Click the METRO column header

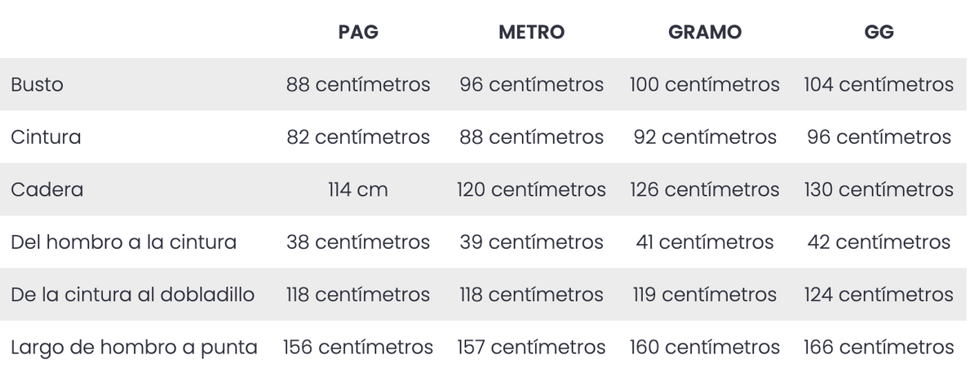tap(531, 33)
